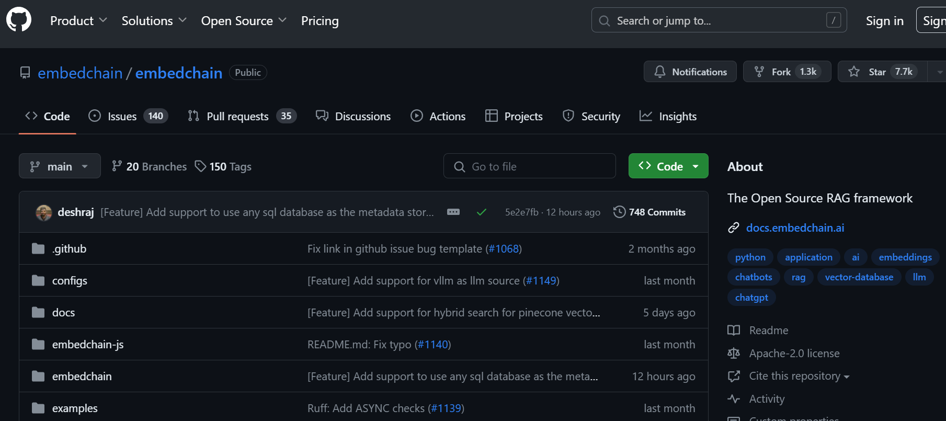Click the python topic tag
Viewport: 946px width, 421px height.
pos(750,257)
